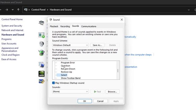Open Programs category in sidebar
Viewport: 196px width, 110px height.
pos(6,39)
